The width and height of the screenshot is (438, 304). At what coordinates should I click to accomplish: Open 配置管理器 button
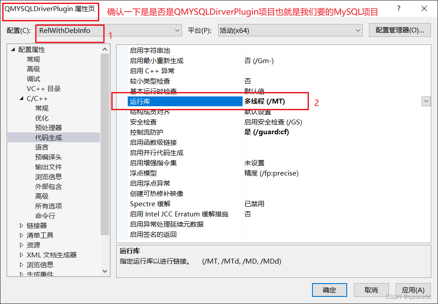click(x=399, y=30)
